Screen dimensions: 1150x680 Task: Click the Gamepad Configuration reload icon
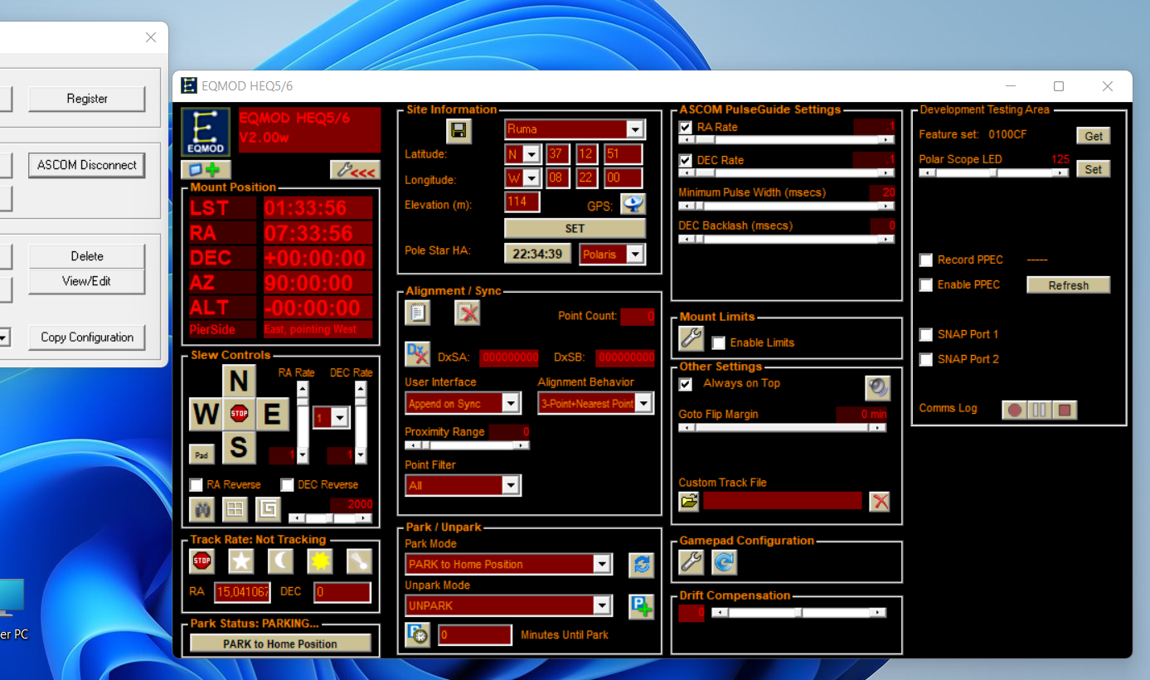tap(724, 562)
